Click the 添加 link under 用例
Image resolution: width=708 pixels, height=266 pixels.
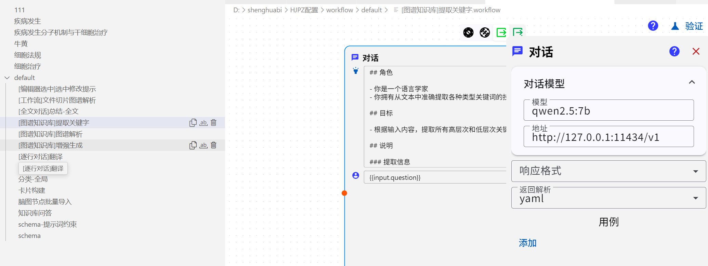tap(527, 243)
